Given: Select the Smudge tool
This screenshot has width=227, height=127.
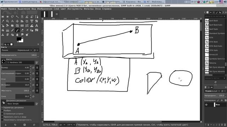Looking at the screenshot, I should point(22,35).
